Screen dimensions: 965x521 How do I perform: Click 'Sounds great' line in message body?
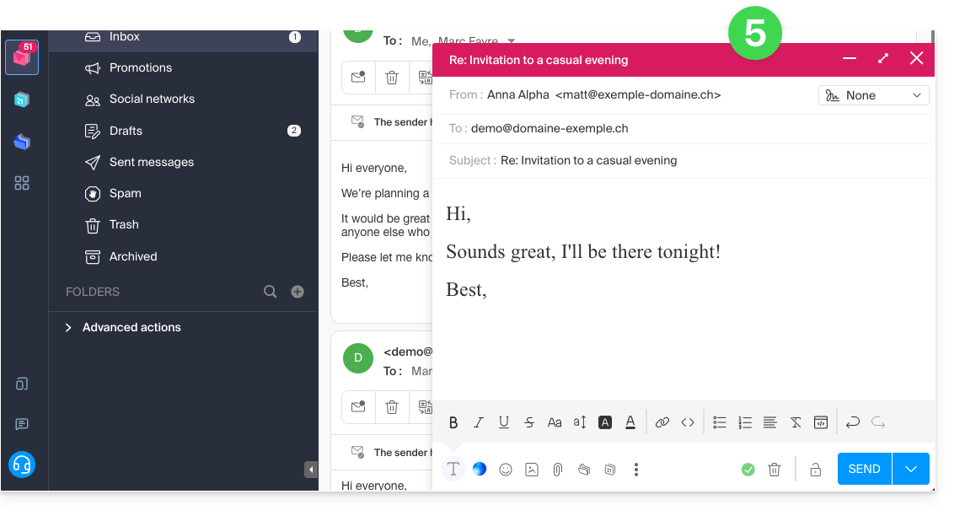coord(583,251)
